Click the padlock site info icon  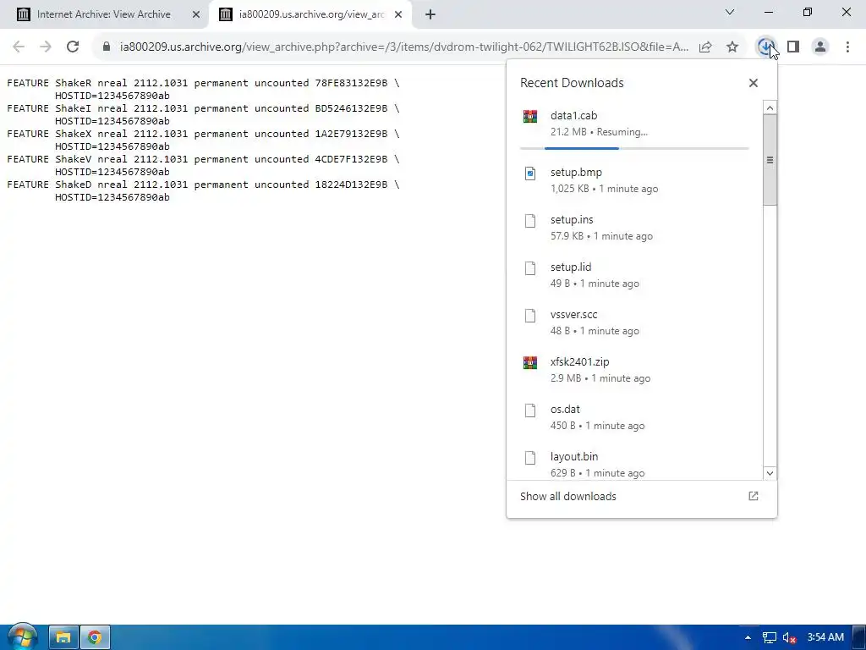pyautogui.click(x=107, y=47)
